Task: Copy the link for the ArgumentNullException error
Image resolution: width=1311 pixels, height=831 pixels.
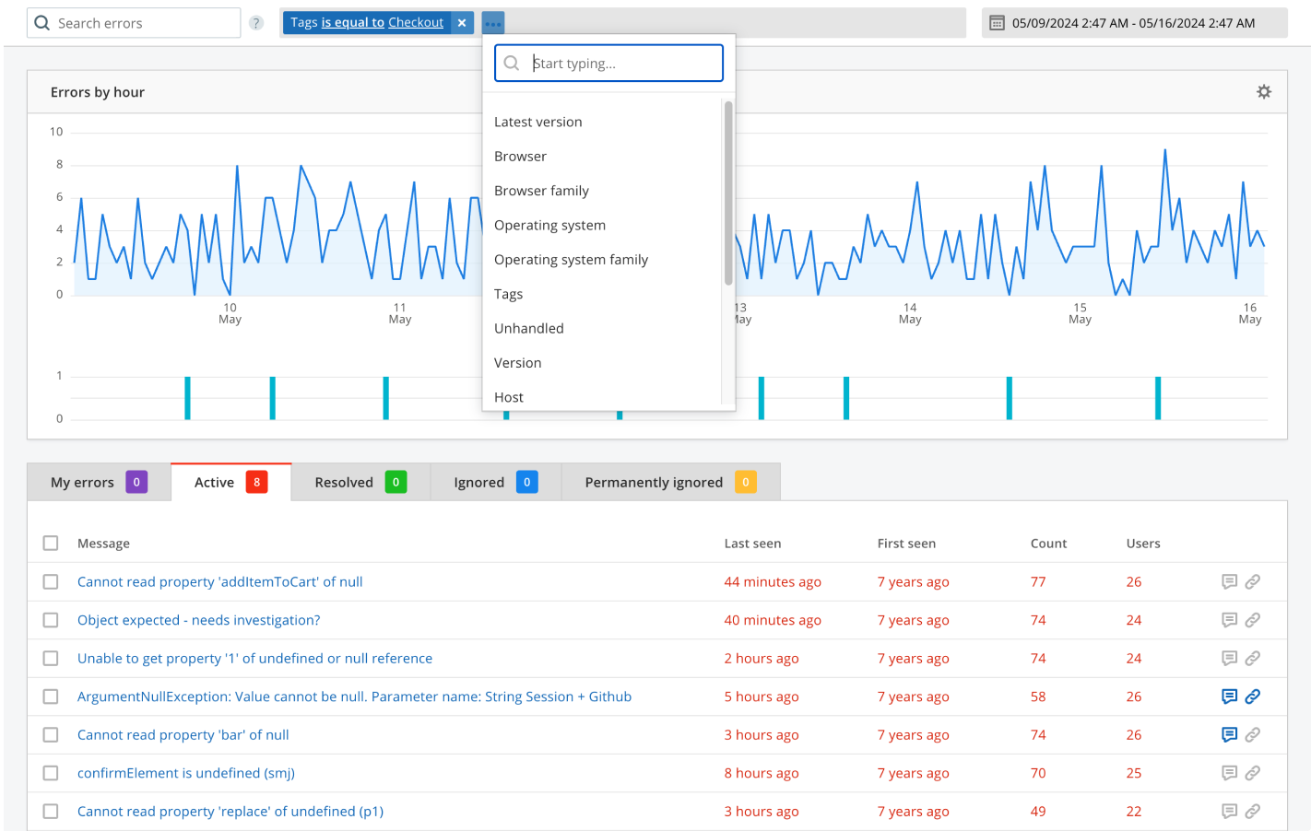Action: click(x=1253, y=696)
